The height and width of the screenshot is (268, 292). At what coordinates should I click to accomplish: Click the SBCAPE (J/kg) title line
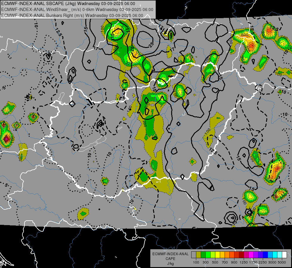tap(68, 4)
